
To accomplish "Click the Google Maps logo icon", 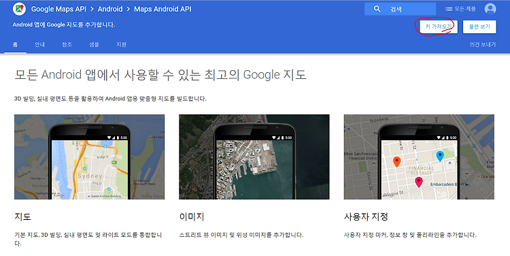I will point(19,9).
